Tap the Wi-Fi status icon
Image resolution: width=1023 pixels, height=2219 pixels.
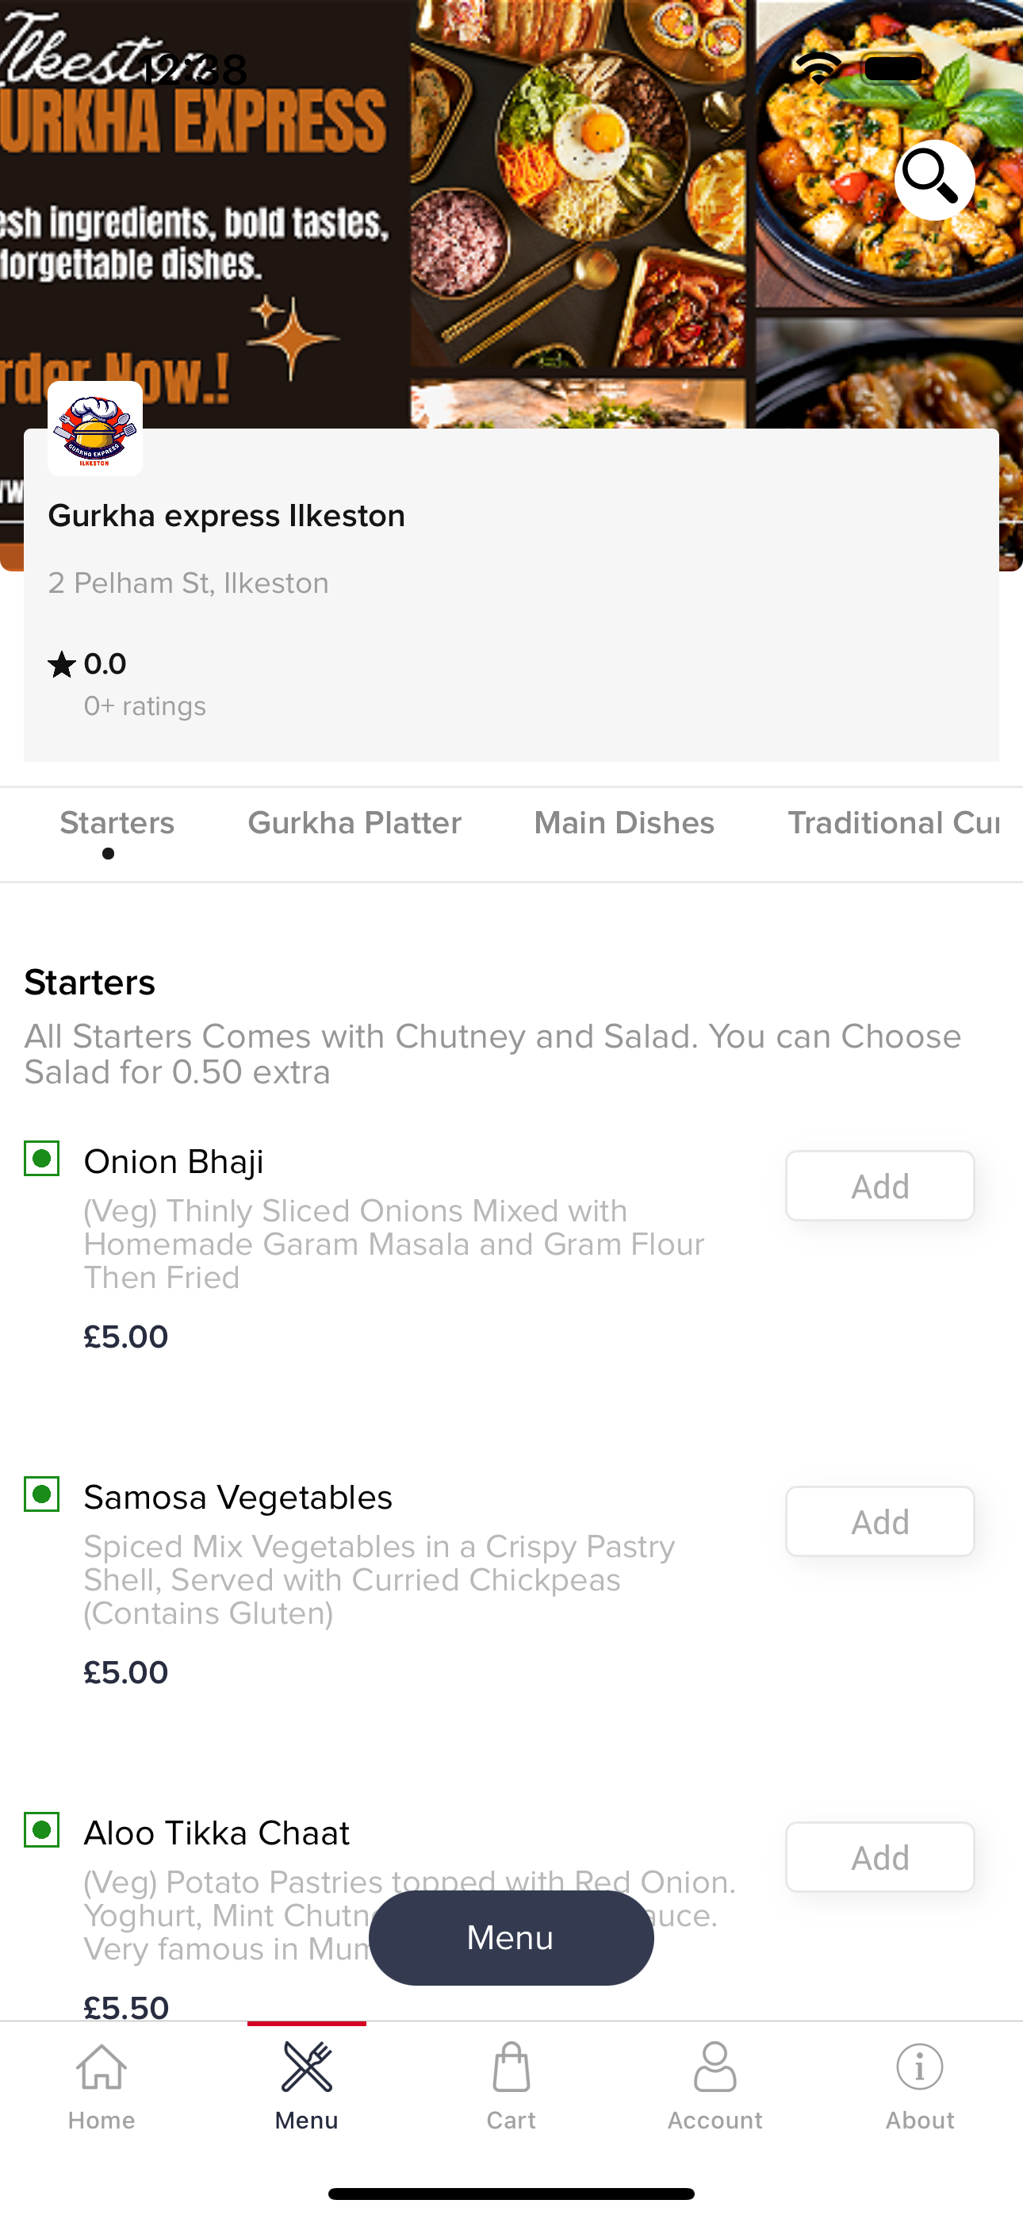tap(818, 67)
